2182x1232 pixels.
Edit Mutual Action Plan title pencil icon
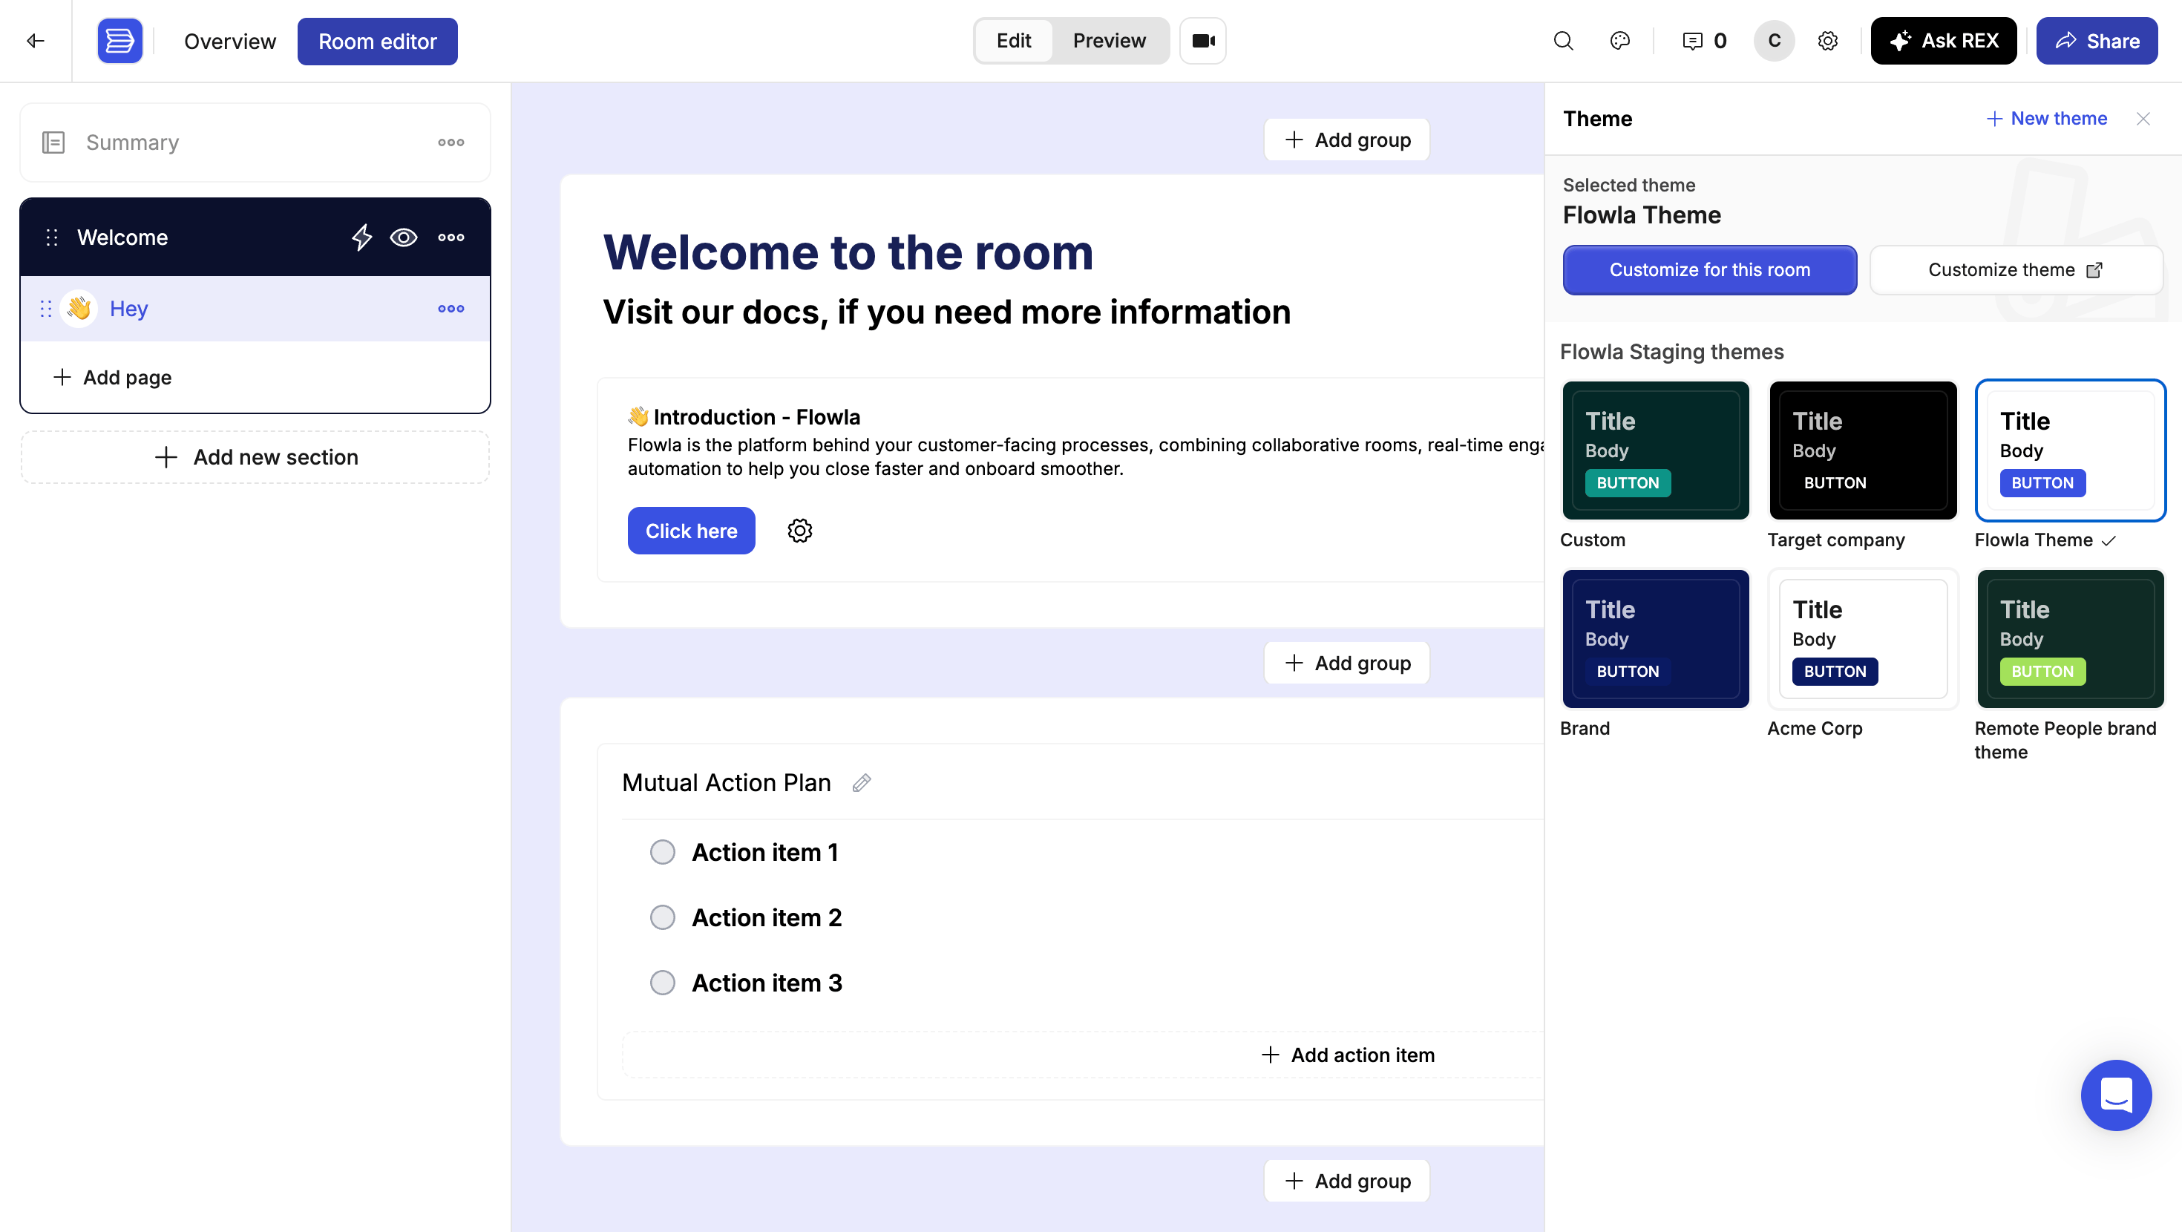862,783
